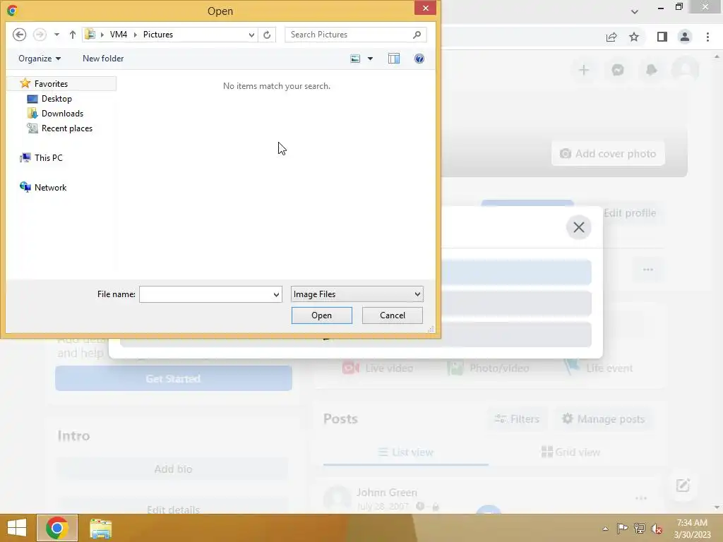Expand the File name history dropdown
723x542 pixels.
pyautogui.click(x=276, y=294)
